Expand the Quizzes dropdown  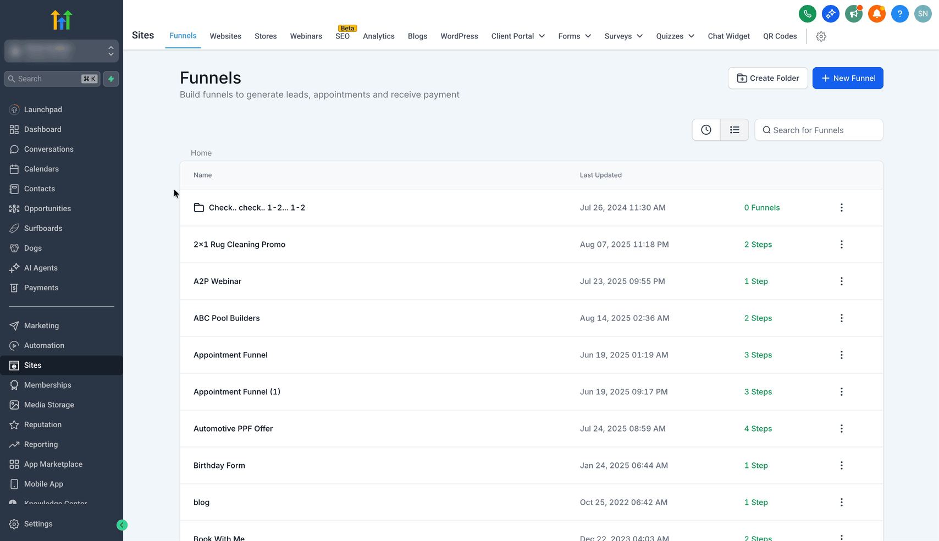tap(675, 36)
